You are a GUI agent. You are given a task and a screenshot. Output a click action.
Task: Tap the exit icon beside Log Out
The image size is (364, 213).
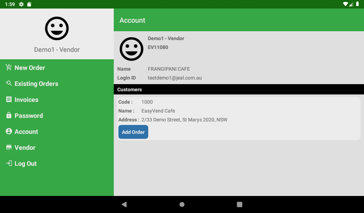click(9, 163)
